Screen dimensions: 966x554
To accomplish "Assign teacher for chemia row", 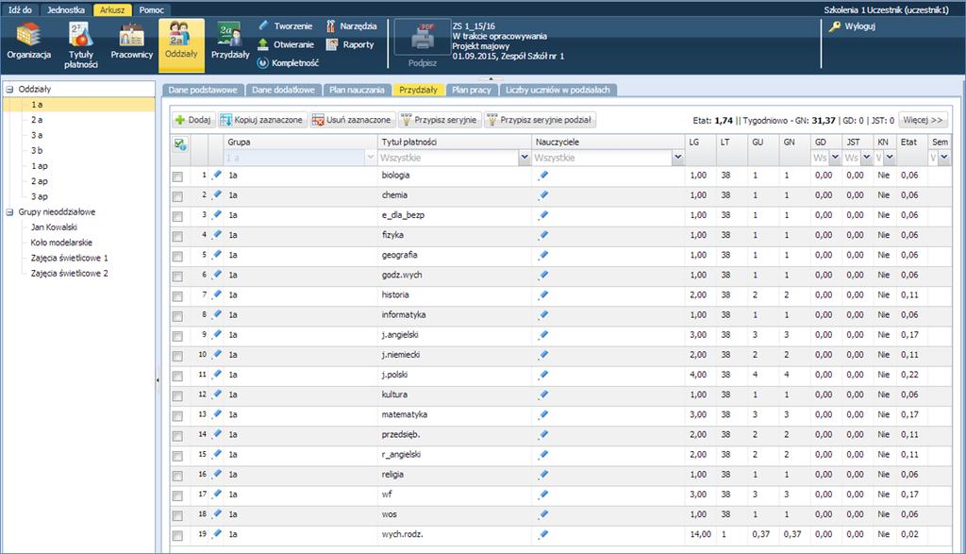I will (542, 195).
